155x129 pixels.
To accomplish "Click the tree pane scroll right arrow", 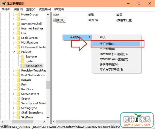I will [44, 122].
